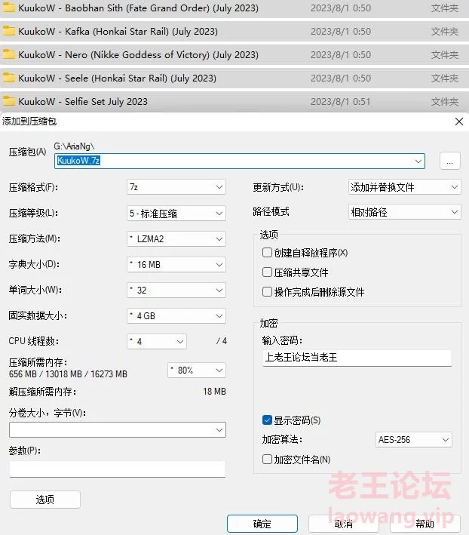Screen dimensions: 469x535
Task: Click memory text 656 MB / 13018 MB / 16273 MB
Action: tap(68, 374)
